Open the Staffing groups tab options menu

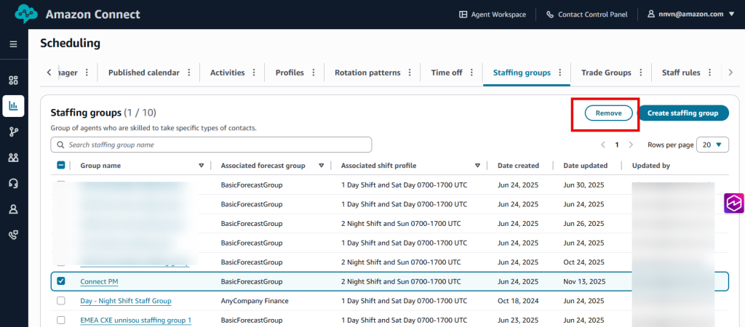pos(560,73)
